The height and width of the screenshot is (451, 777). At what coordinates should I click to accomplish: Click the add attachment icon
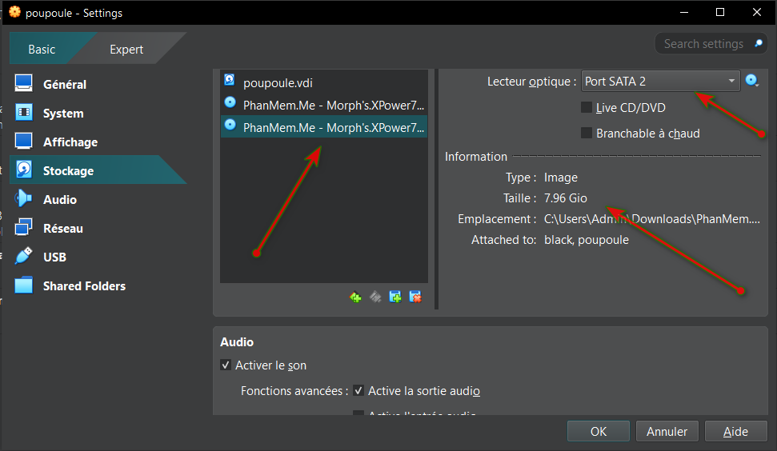(x=395, y=297)
